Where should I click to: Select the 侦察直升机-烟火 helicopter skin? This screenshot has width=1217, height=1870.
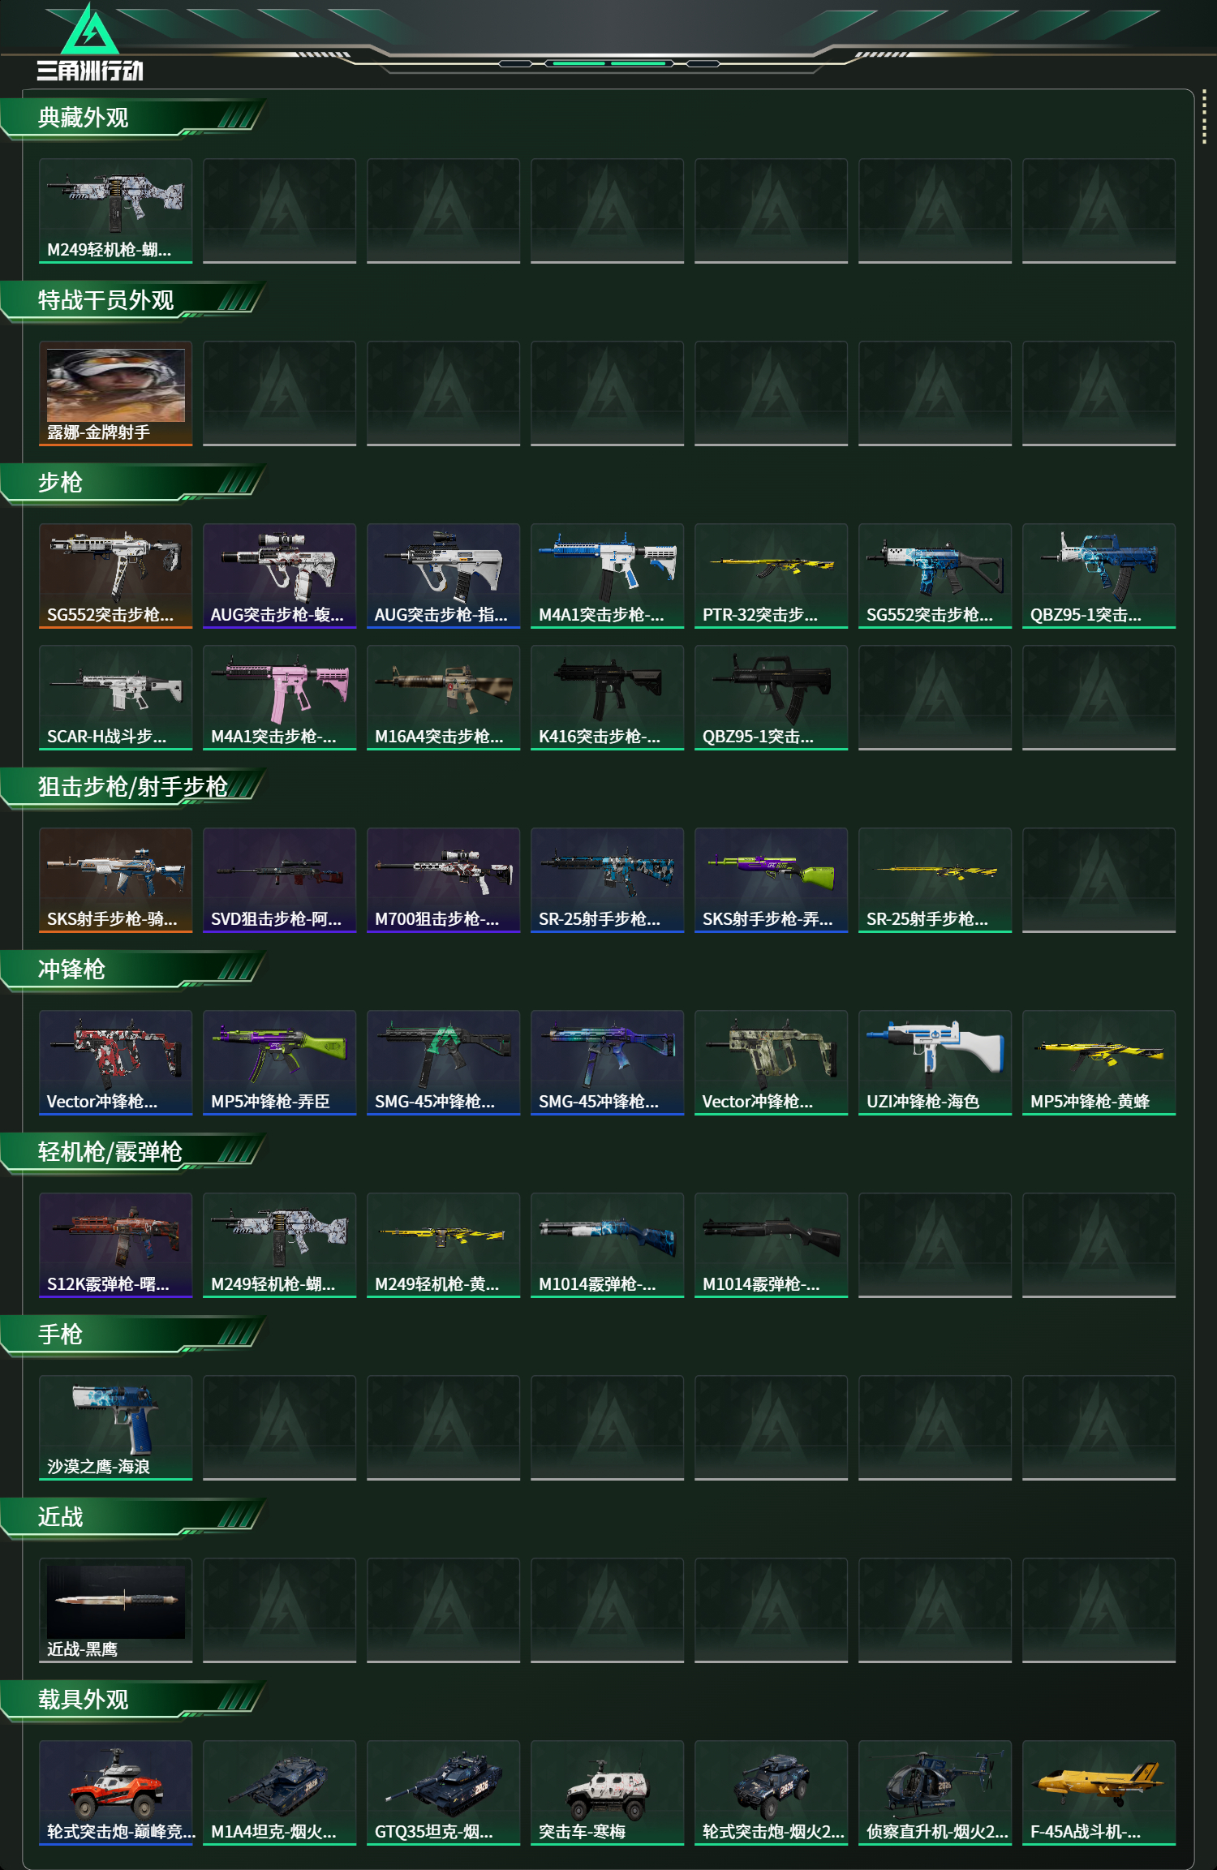(935, 1793)
